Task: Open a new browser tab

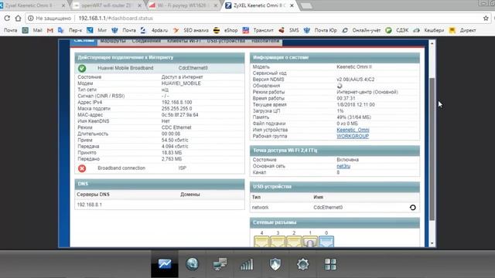Action: click(x=306, y=5)
